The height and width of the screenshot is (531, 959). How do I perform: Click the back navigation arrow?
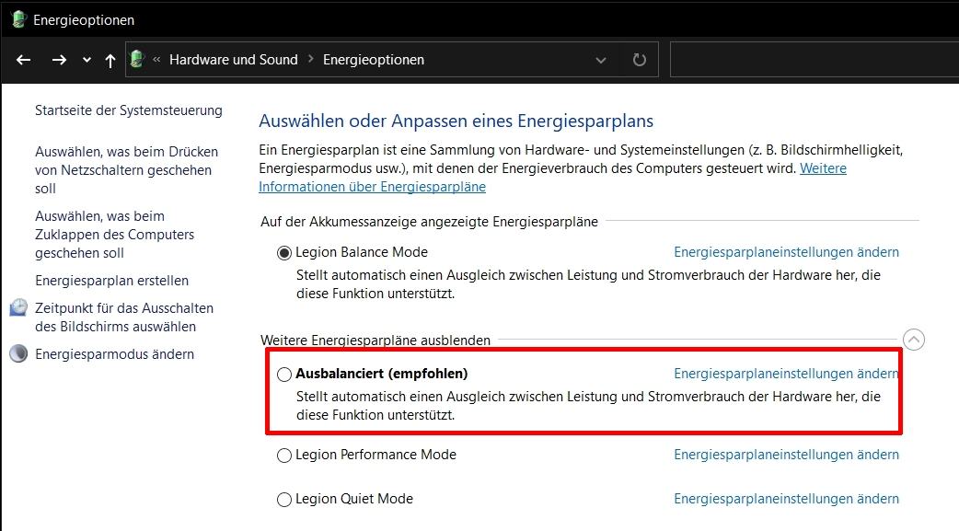click(x=24, y=60)
